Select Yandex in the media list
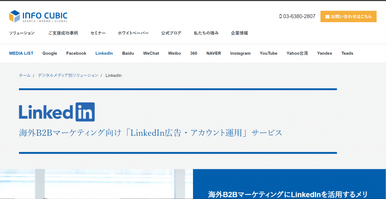This screenshot has height=199, width=386. pos(325,53)
